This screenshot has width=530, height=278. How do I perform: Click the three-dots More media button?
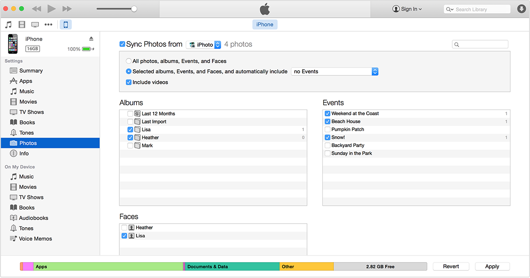tap(49, 25)
